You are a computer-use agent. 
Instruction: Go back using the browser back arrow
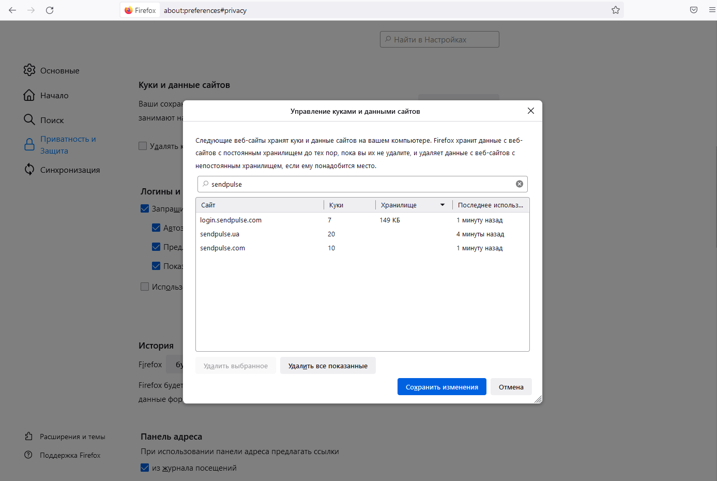tap(12, 10)
